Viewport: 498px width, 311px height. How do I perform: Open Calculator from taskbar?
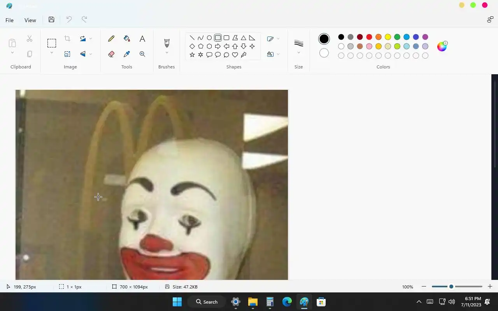click(270, 302)
